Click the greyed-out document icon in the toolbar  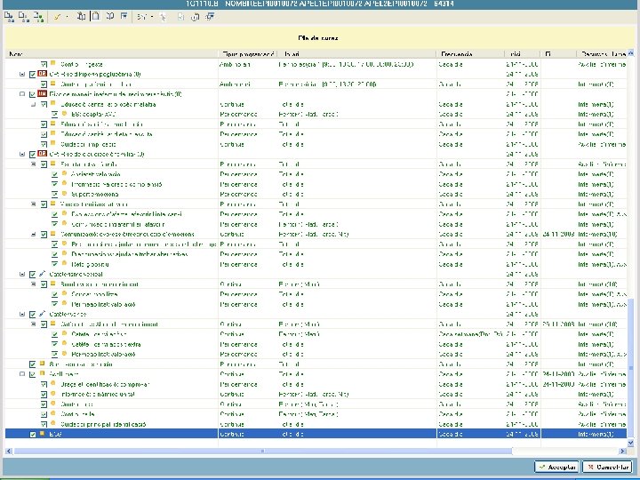pyautogui.click(x=180, y=17)
